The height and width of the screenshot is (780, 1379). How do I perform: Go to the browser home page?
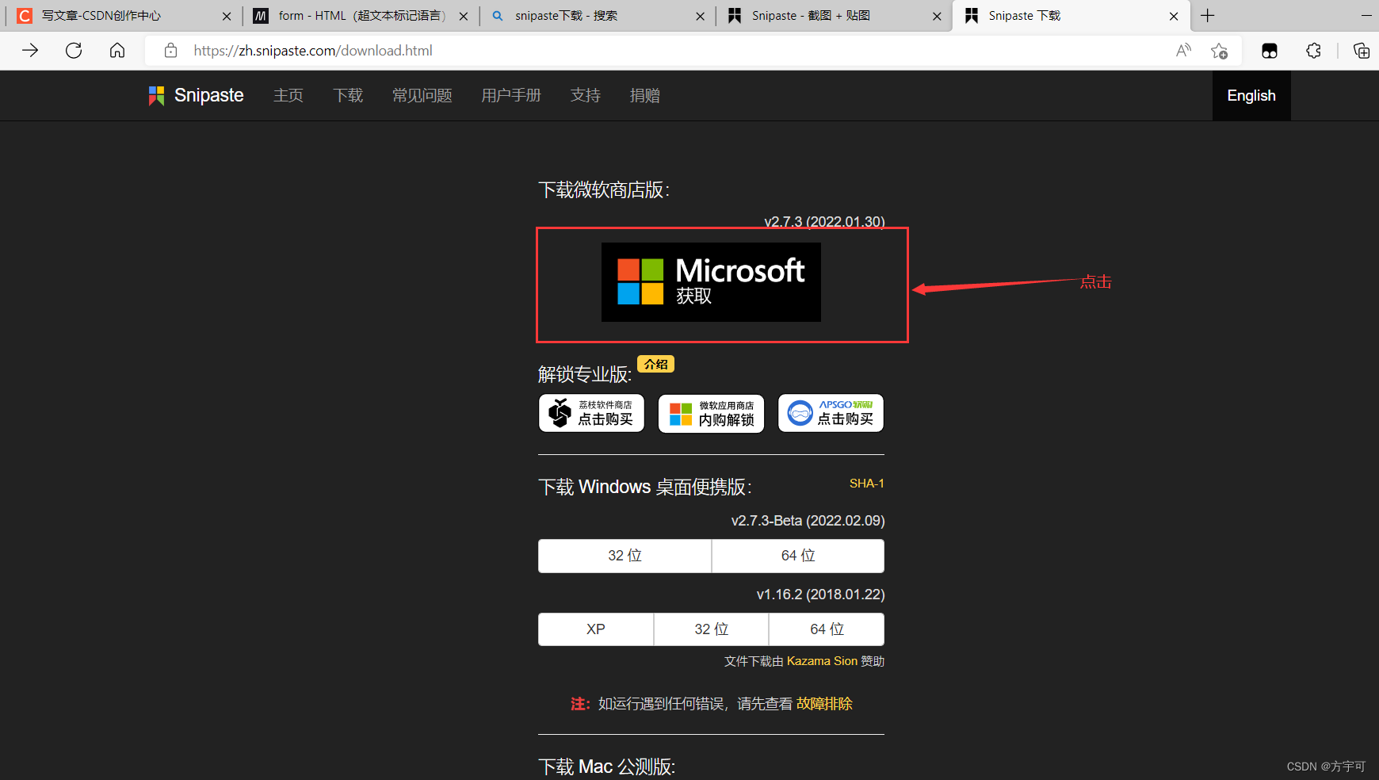coord(117,51)
